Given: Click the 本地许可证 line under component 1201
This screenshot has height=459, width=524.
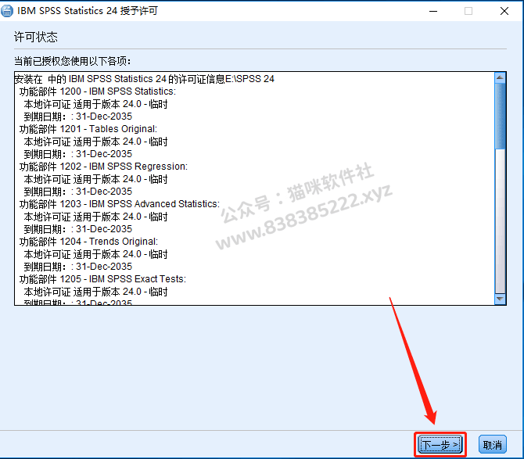Looking at the screenshot, I should tap(95, 142).
